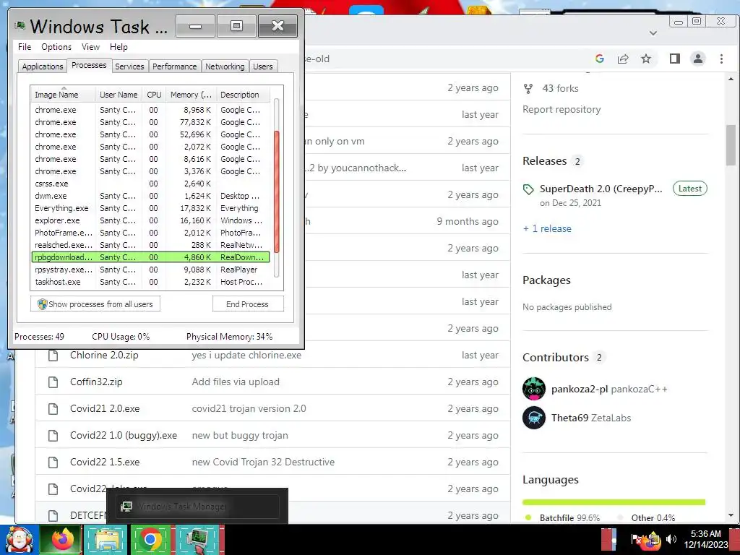Click file icon next to Coffin32.zip
The image size is (740, 555).
(53, 382)
